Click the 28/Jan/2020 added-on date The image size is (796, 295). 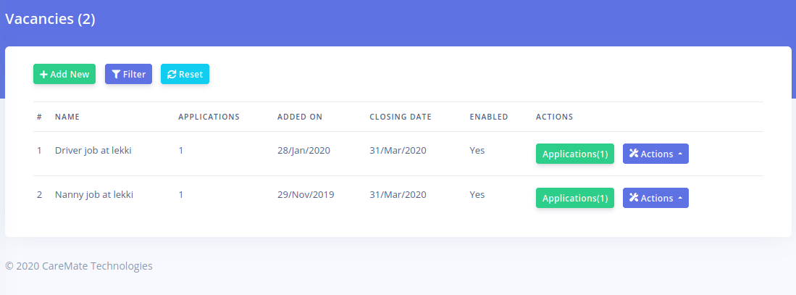tap(303, 151)
